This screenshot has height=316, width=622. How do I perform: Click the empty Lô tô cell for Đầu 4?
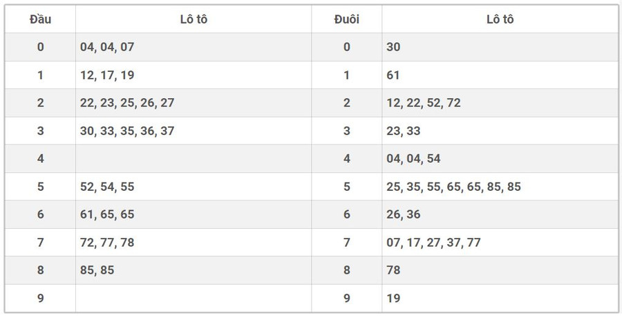click(x=193, y=158)
